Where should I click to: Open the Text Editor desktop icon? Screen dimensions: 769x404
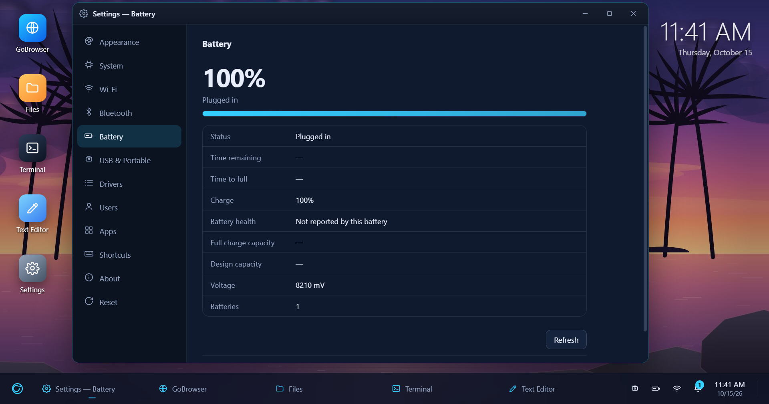32,214
